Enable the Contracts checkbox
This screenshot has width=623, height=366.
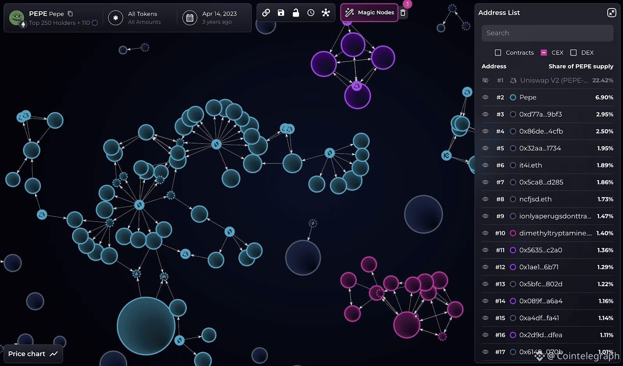(498, 53)
